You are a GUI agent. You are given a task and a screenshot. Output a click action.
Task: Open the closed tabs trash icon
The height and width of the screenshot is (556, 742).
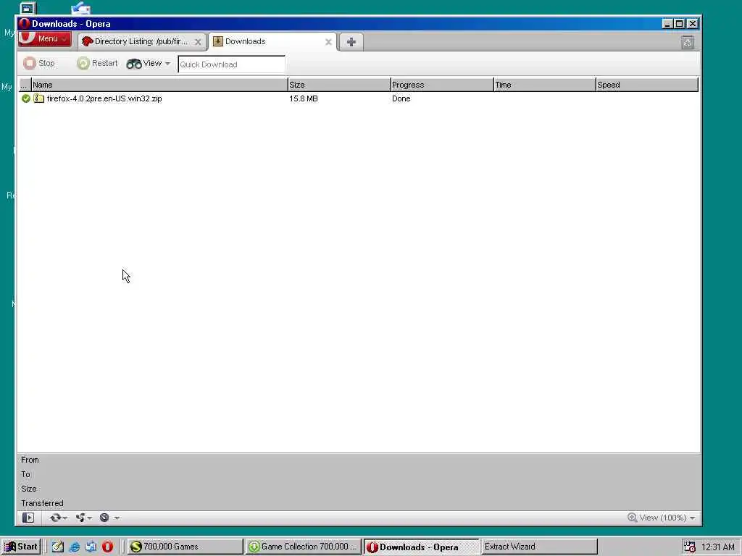pos(688,43)
